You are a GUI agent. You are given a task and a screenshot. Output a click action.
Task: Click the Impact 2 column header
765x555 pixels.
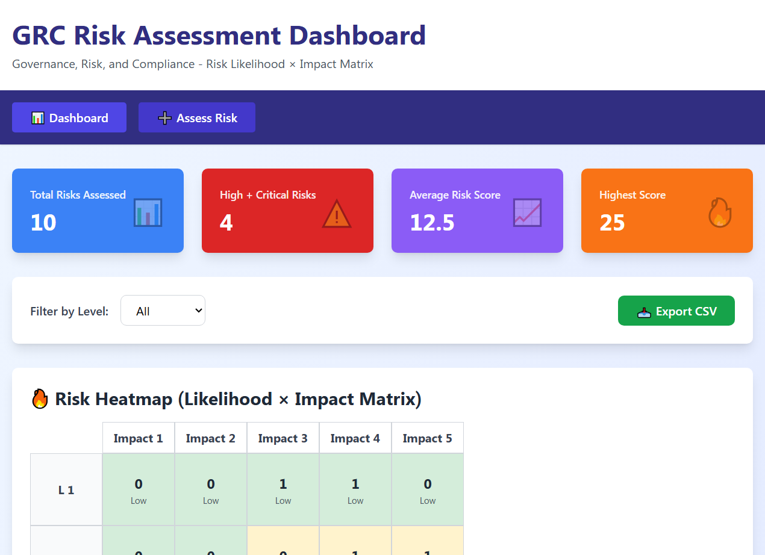click(x=211, y=438)
